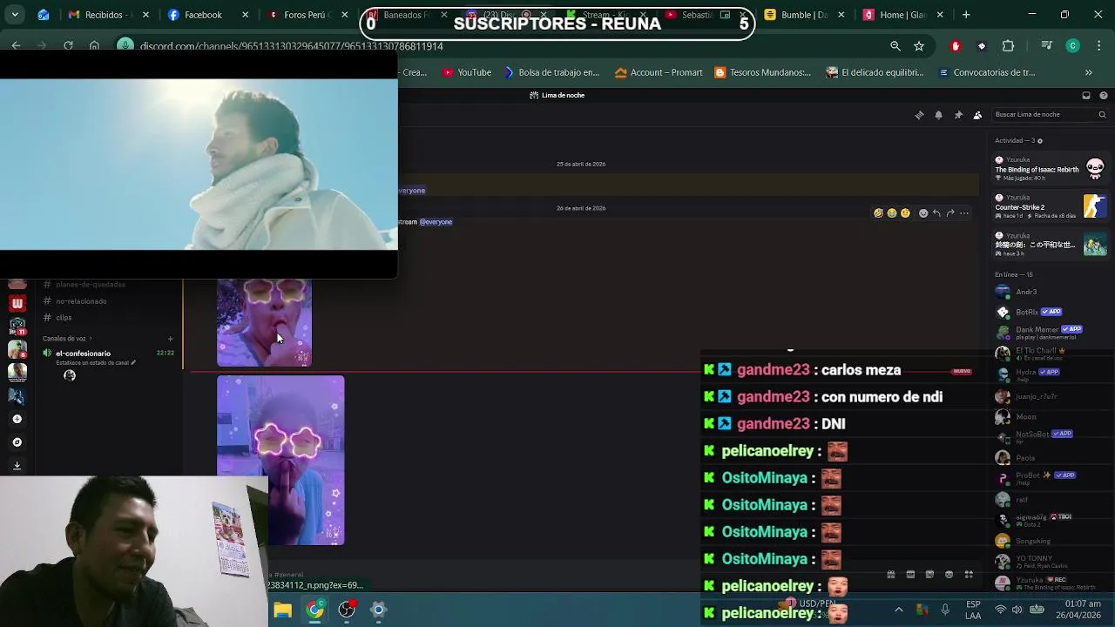This screenshot has height=627, width=1115.
Task: Show hidden system tray icons chevron
Action: click(899, 610)
